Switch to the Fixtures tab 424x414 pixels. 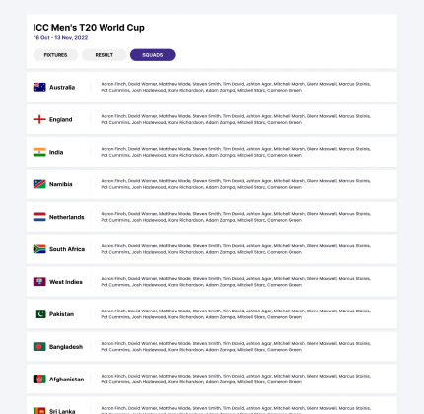55,55
